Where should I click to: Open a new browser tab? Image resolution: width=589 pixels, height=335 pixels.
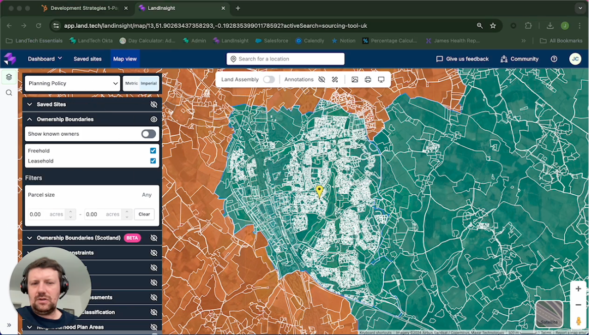pos(238,8)
